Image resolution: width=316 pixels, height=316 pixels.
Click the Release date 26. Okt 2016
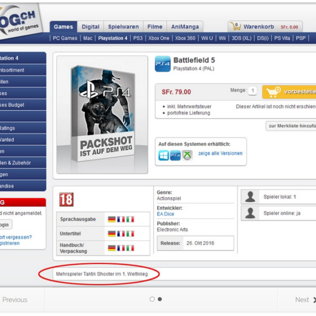pyautogui.click(x=200, y=243)
